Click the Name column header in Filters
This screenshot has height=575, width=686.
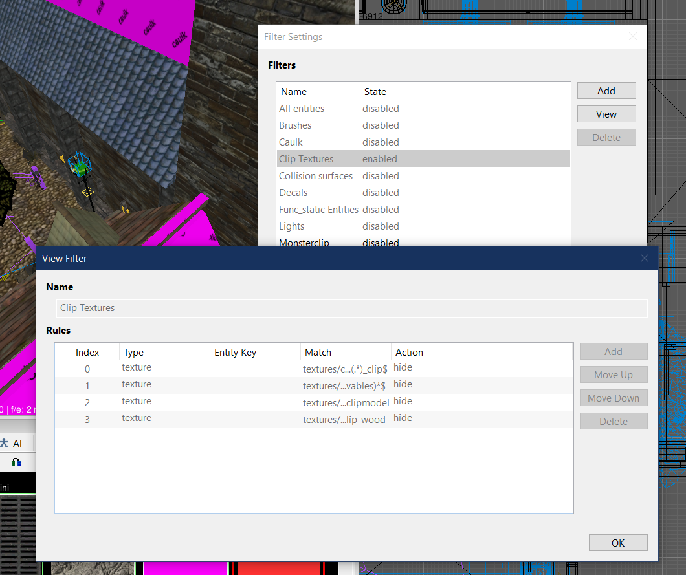317,92
